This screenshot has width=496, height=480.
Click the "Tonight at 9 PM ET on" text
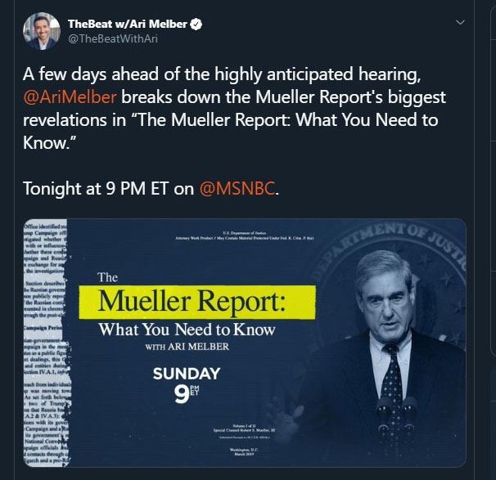[109, 190]
